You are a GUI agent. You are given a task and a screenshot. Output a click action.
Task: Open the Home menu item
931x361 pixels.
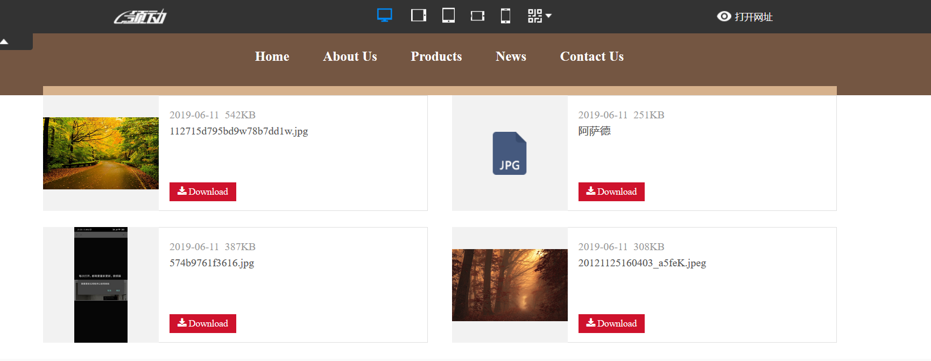click(272, 56)
